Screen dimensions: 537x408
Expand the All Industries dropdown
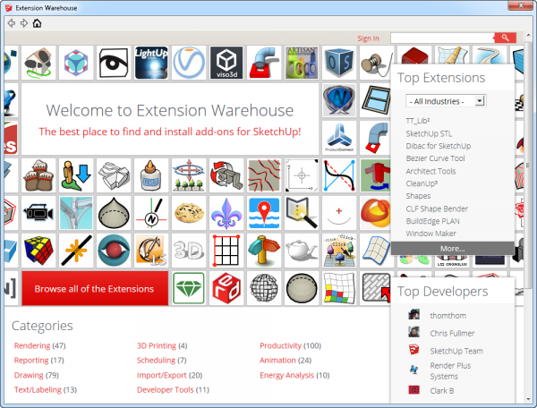(446, 101)
